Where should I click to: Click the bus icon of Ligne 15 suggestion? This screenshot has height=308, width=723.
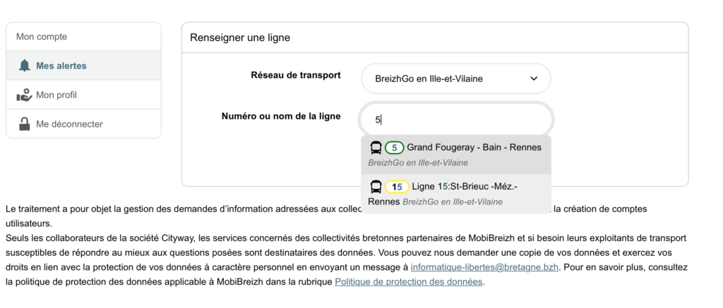pyautogui.click(x=376, y=187)
